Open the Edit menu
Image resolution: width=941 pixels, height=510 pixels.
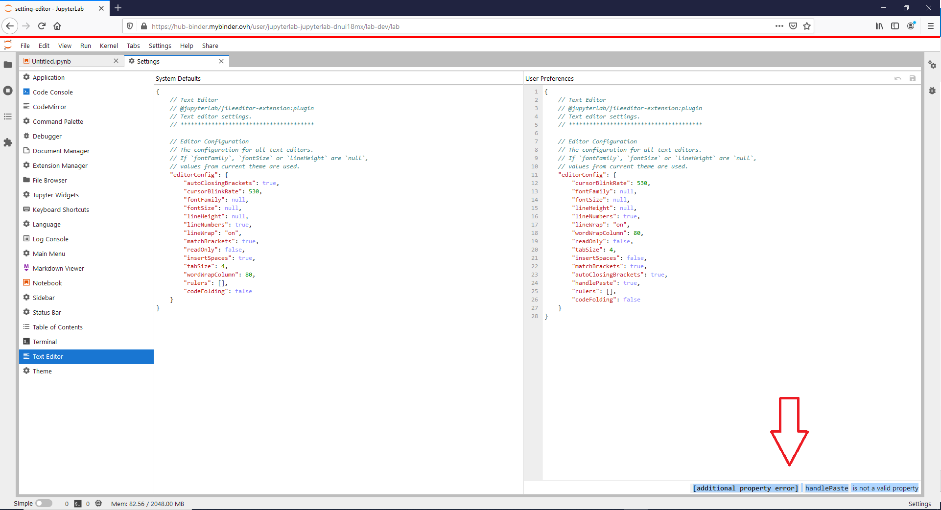click(44, 46)
